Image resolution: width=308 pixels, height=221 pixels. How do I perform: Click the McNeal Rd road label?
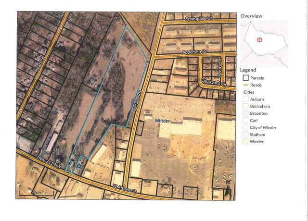coord(138,101)
